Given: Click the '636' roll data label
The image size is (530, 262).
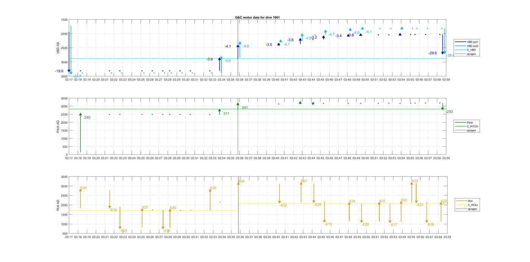Looking at the screenshot, I should [213, 188].
